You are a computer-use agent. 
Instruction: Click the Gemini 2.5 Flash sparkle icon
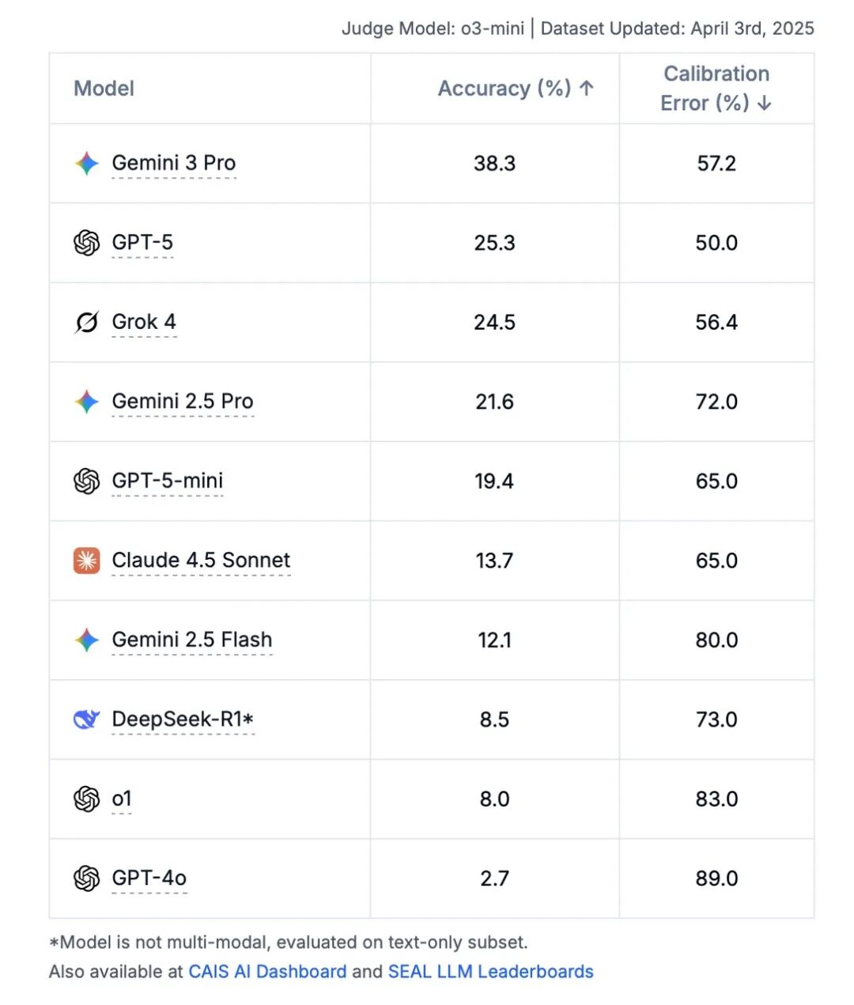tap(86, 640)
